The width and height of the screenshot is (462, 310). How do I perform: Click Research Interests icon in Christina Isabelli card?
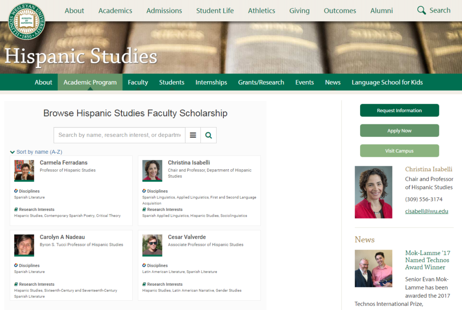coord(144,210)
